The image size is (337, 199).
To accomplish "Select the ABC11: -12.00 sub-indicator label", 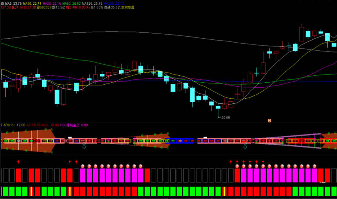I will click(14, 125).
